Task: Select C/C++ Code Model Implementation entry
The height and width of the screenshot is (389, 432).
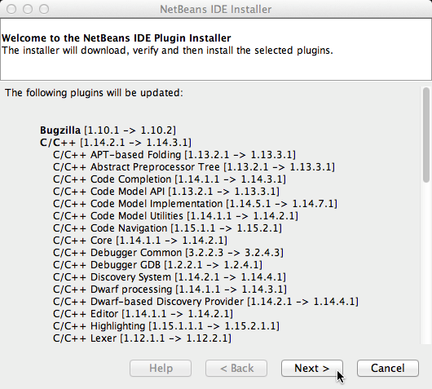Action: click(195, 204)
